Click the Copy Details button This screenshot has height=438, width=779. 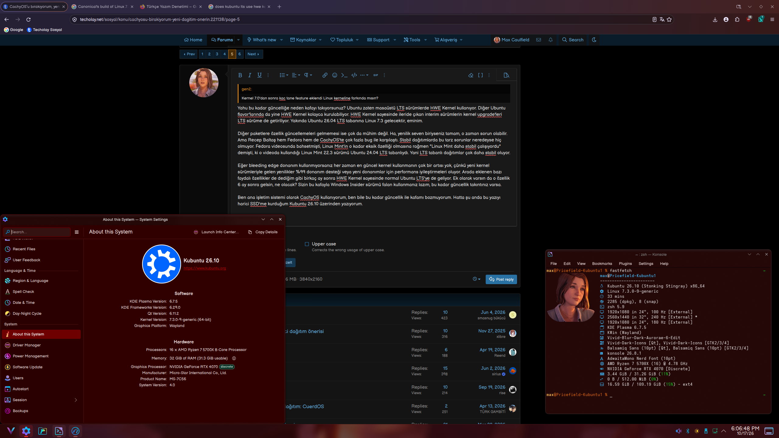coord(263,232)
